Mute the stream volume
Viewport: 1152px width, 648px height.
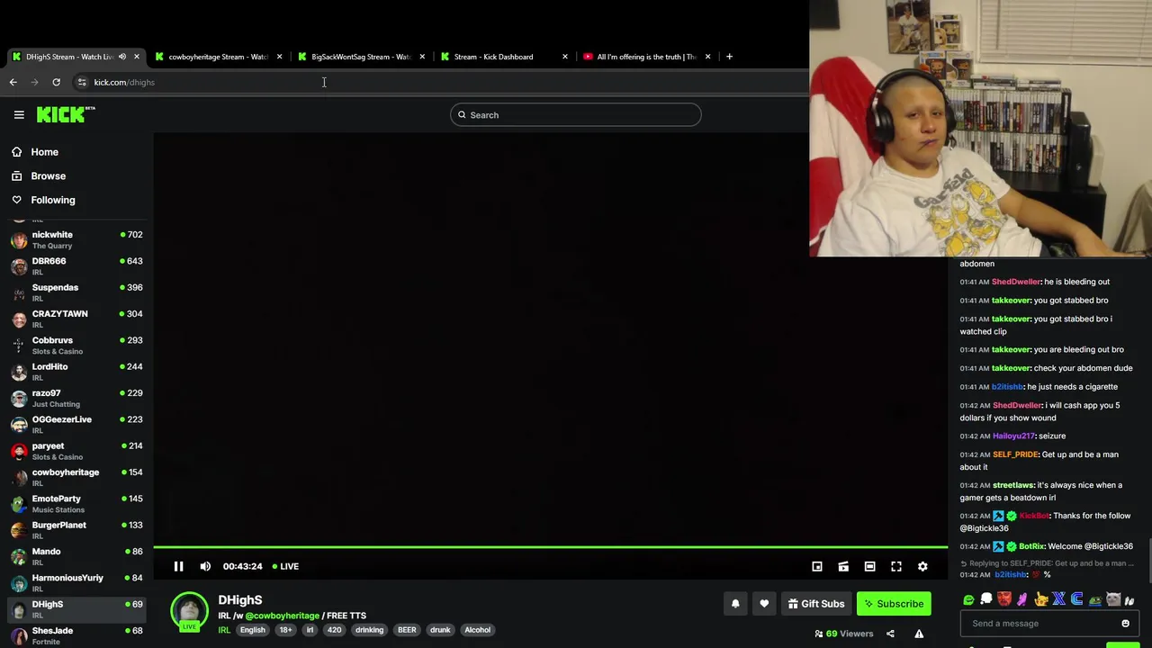pyautogui.click(x=205, y=566)
